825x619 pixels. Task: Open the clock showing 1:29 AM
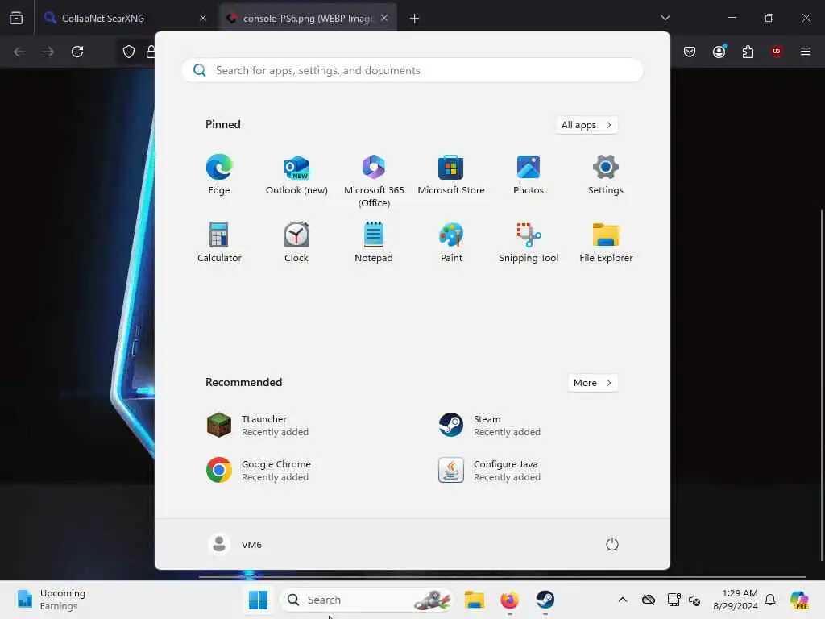point(735,600)
